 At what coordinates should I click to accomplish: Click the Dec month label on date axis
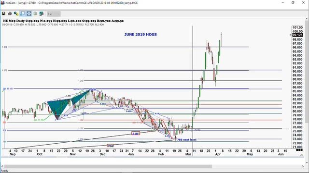click(102, 154)
